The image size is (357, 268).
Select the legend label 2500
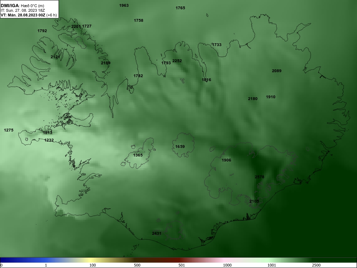[x=316, y=265]
